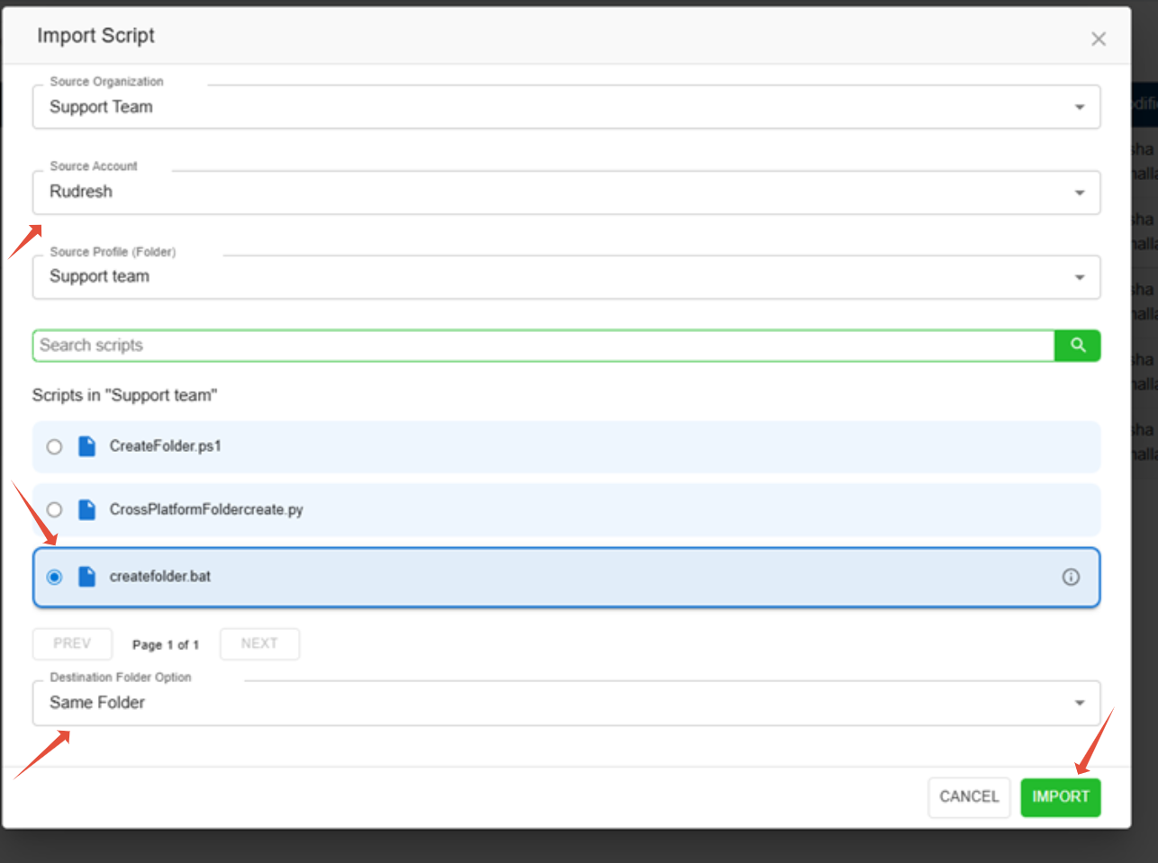1158x863 pixels.
Task: Select the CrossPlatformFoldercreate.py radio button
Action: tap(55, 510)
